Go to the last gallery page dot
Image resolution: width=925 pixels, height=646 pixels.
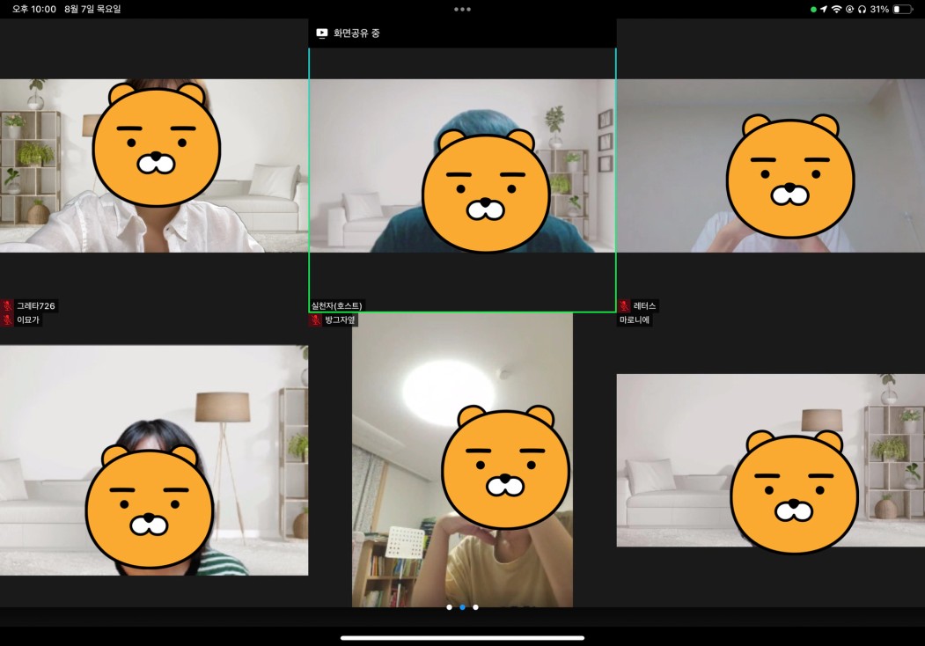tap(475, 607)
